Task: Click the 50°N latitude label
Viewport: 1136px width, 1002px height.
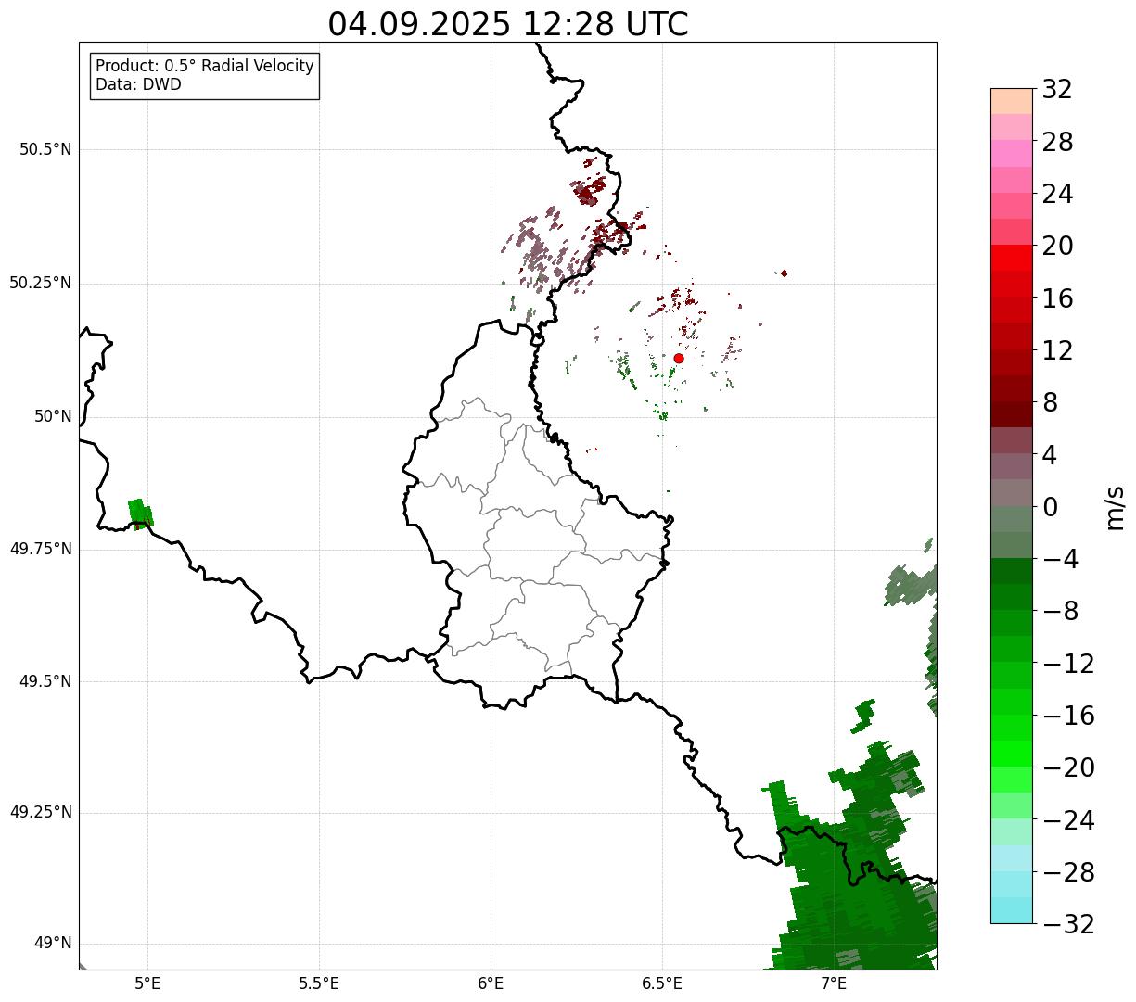Action: [x=53, y=416]
